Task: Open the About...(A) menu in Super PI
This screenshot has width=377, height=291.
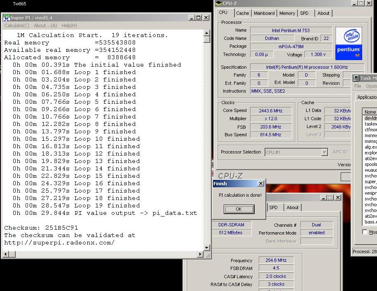Action: (45, 26)
